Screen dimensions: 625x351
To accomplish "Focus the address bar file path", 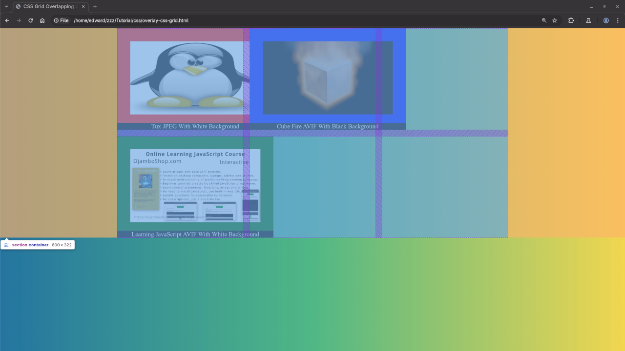I will coord(131,20).
